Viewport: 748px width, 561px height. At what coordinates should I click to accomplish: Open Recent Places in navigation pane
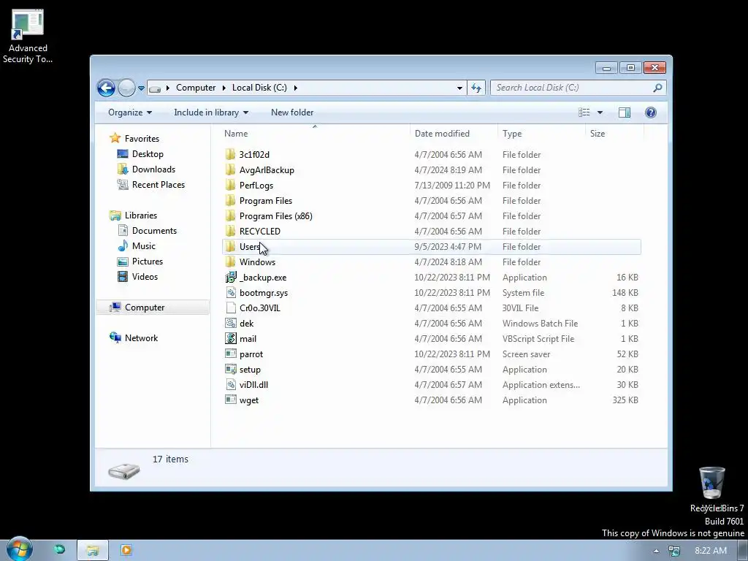[158, 185]
